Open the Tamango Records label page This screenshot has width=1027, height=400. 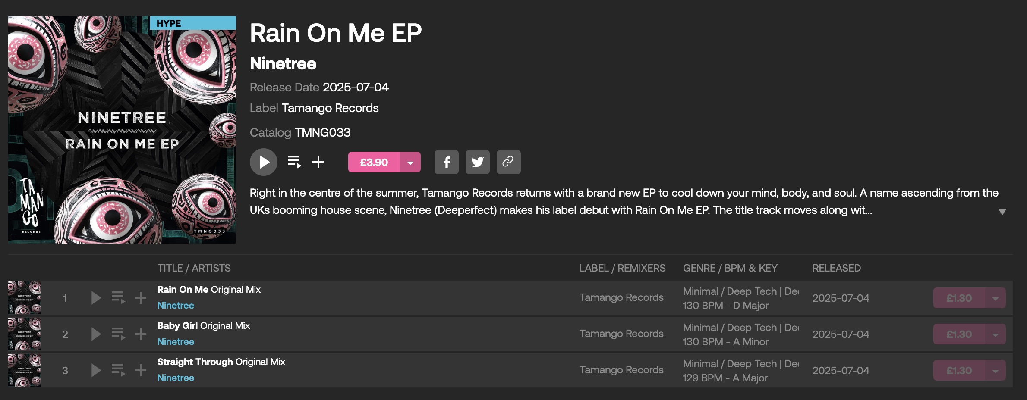330,108
